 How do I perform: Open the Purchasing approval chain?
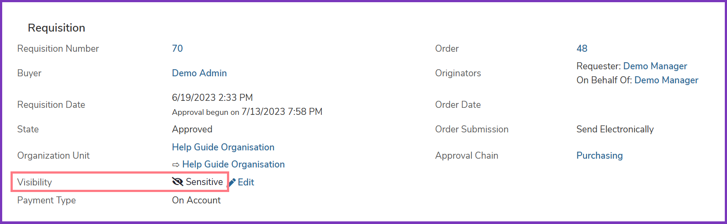(600, 156)
